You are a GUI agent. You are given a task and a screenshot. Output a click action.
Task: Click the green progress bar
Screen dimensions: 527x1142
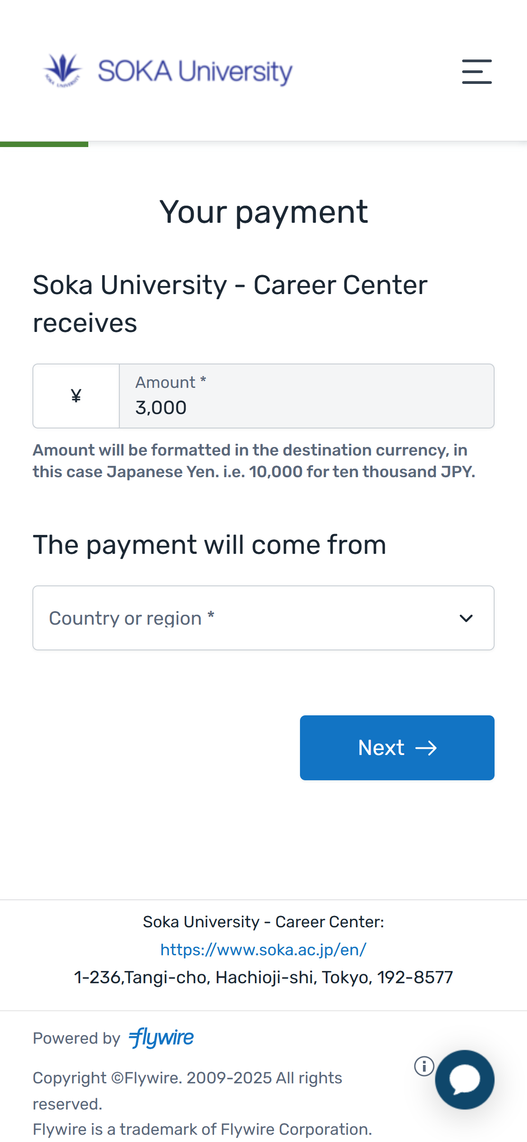point(44,144)
